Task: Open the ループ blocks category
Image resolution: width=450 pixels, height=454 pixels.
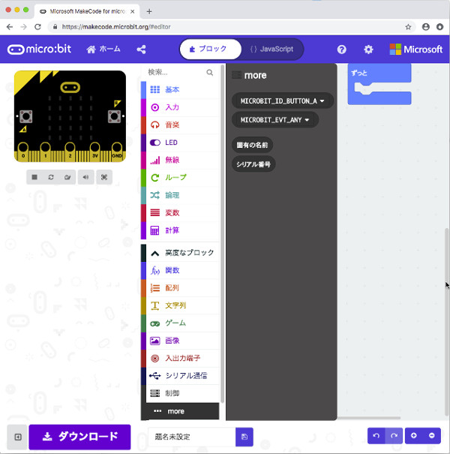Action: 181,178
